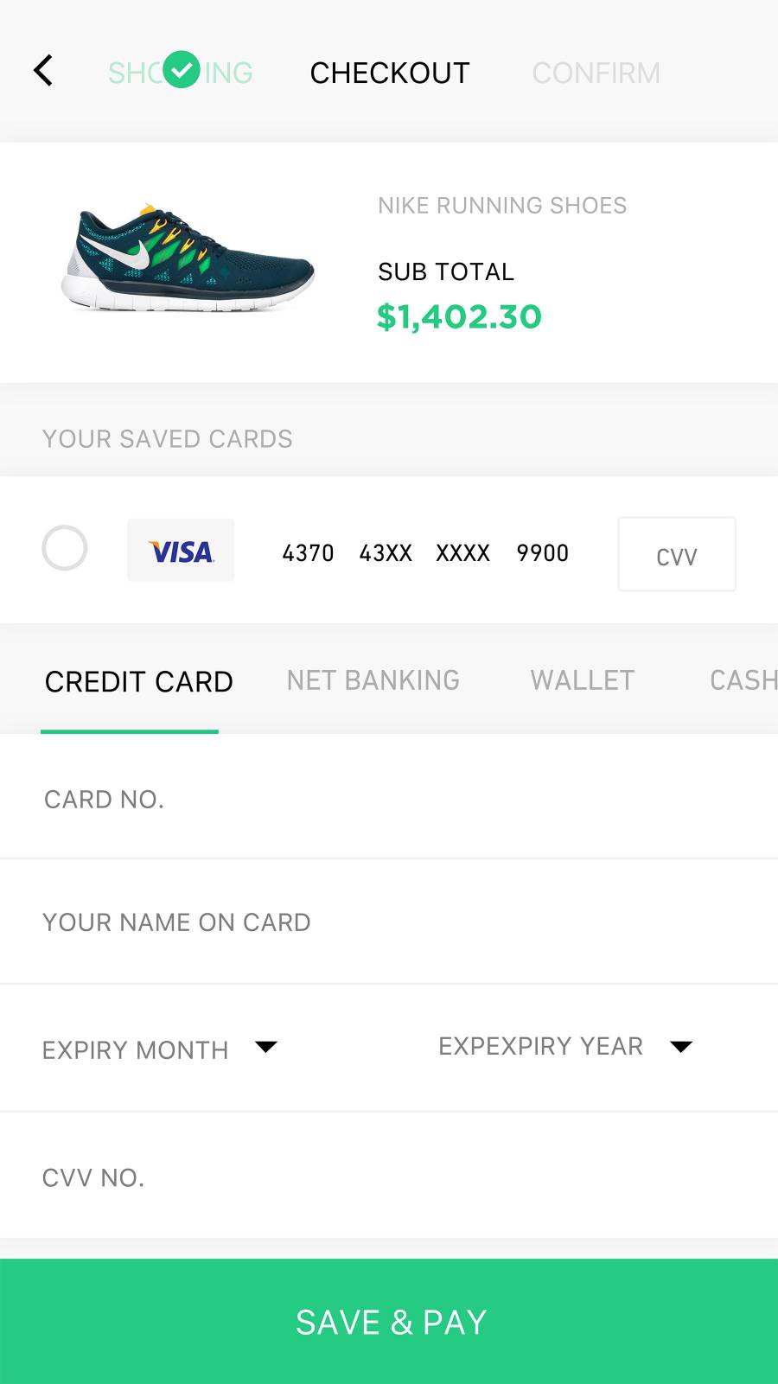Click the Your Name on Card field
Screen dimensions: 778x1384
[389, 922]
